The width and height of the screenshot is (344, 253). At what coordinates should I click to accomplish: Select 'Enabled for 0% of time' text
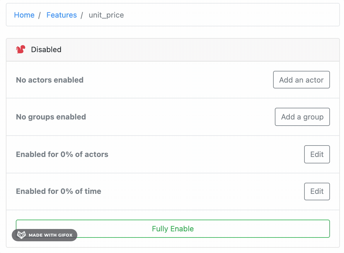pos(59,191)
